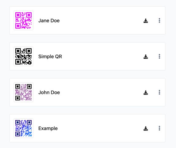176x148 pixels.
Task: Download the John Doe QR code
Action: (x=146, y=93)
